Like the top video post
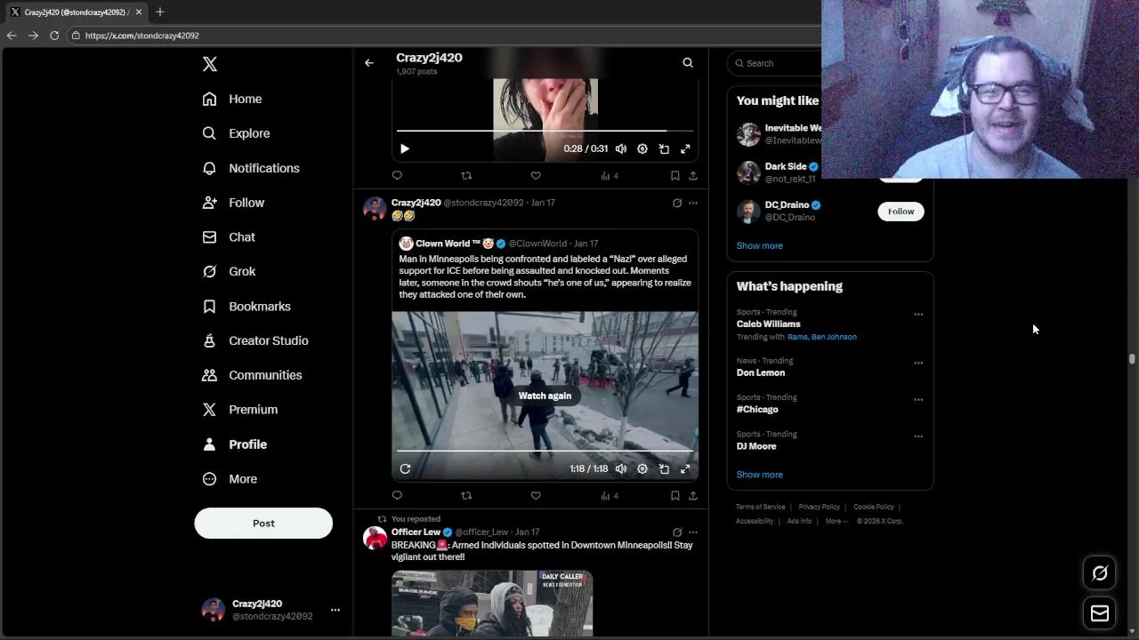1139x640 pixels. pyautogui.click(x=536, y=176)
